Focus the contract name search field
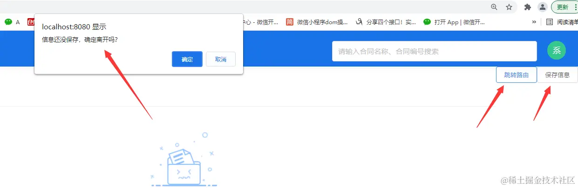578x188 pixels. click(x=435, y=51)
